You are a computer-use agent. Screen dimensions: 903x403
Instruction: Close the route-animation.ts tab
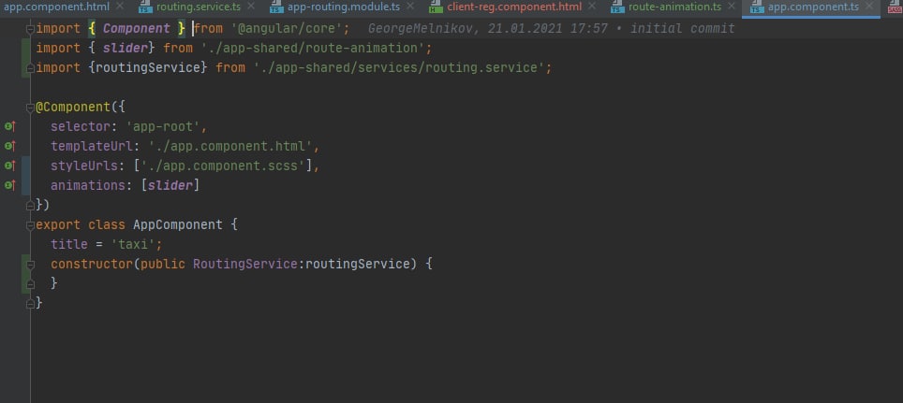[732, 7]
